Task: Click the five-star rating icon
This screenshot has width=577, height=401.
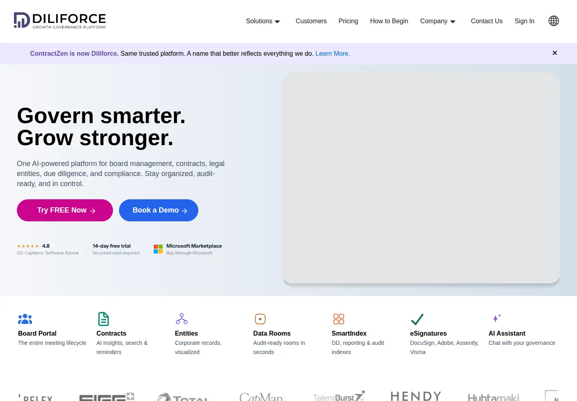Action: [x=28, y=246]
